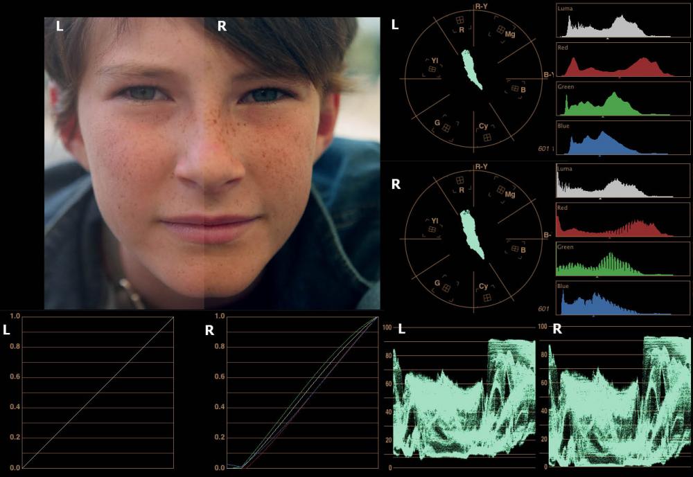
Task: Click the Mg target box in the top vectorscope
Action: [501, 30]
